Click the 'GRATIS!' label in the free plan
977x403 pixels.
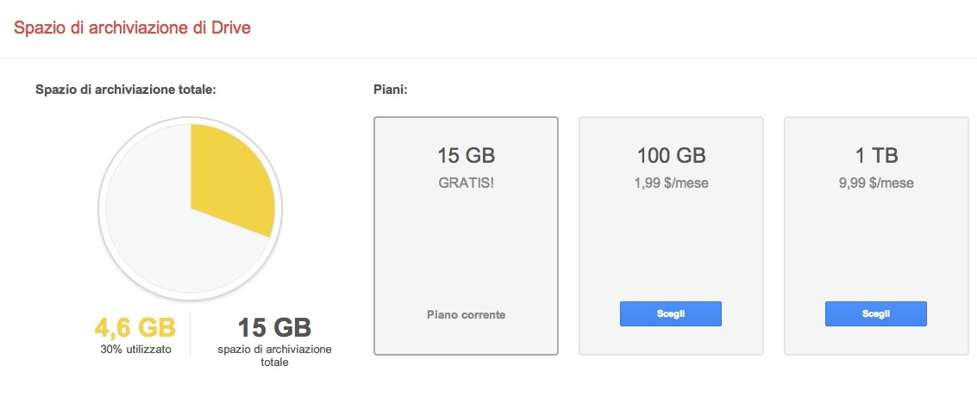(x=466, y=183)
